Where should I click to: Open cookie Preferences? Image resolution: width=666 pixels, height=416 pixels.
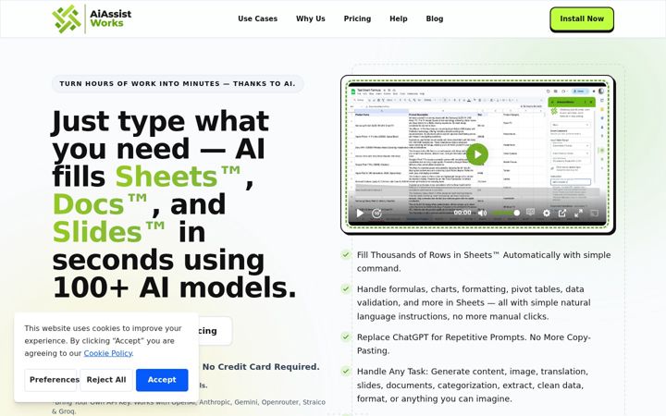click(x=51, y=380)
